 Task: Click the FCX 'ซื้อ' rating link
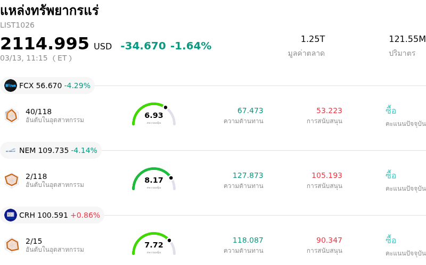pos(391,110)
